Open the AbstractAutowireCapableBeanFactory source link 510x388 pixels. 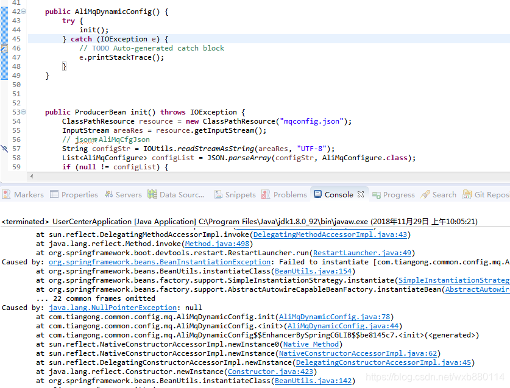478,289
